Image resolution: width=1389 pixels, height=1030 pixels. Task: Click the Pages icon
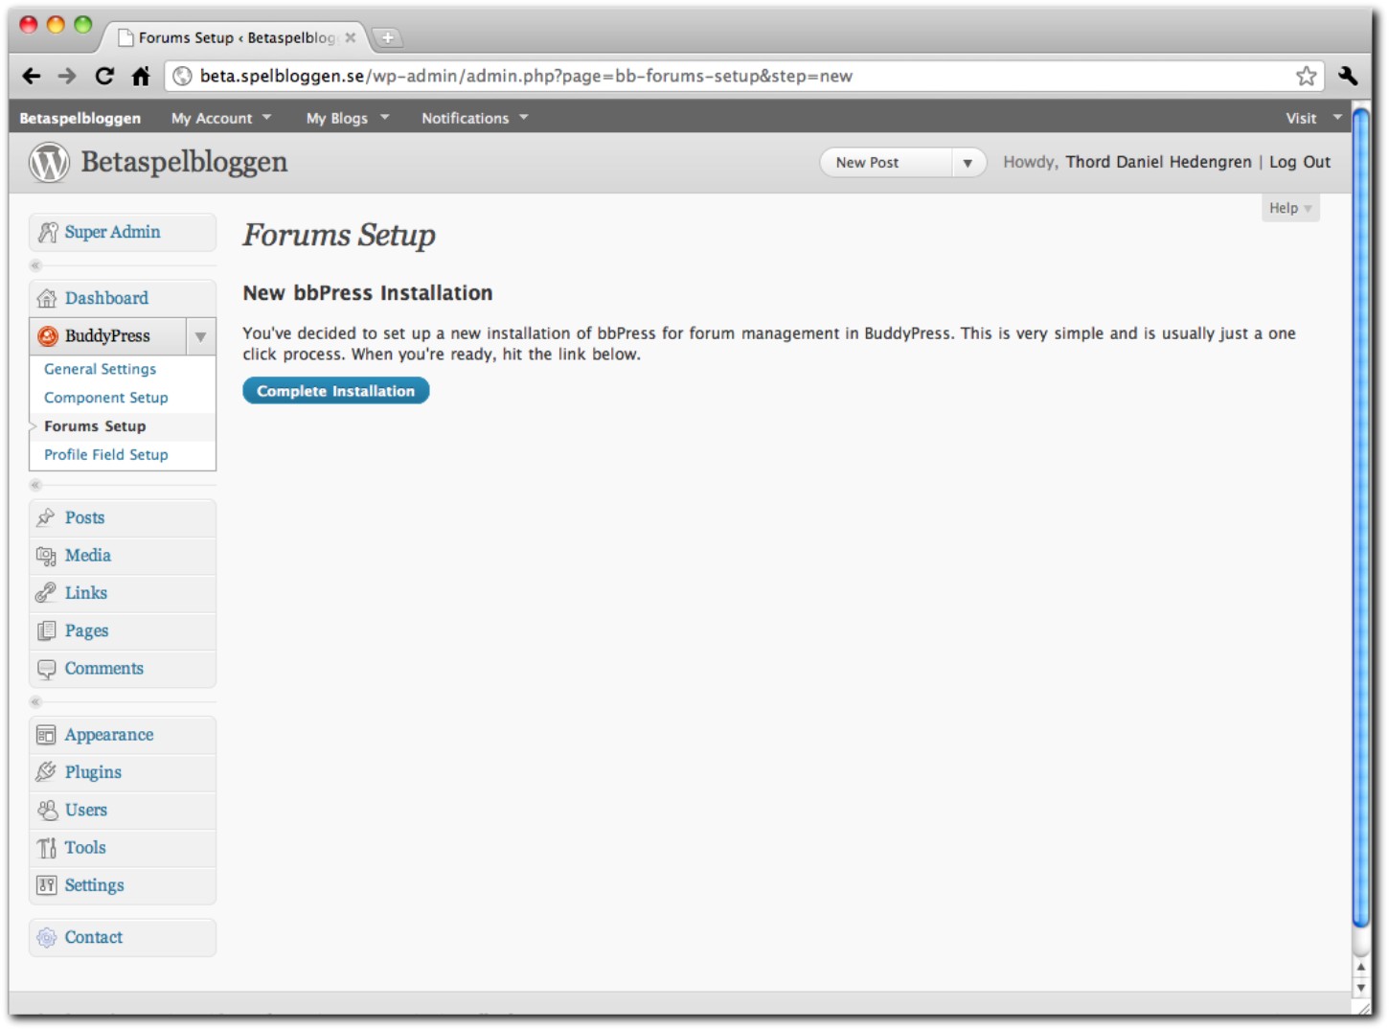[46, 630]
